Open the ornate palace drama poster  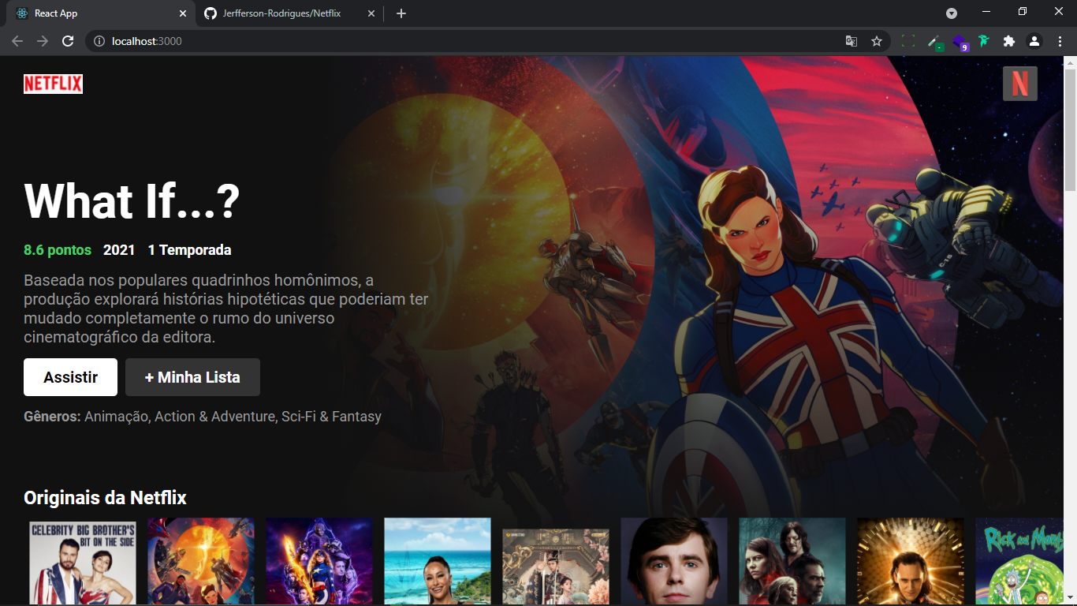click(x=556, y=567)
